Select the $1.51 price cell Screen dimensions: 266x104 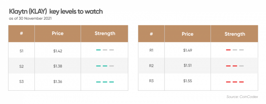coord(187,66)
